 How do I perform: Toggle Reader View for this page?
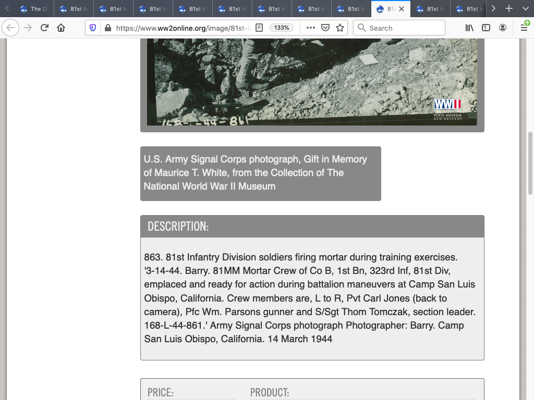[x=259, y=28]
